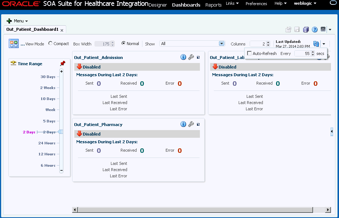
Task: Select Normal view mode
Action: (123, 43)
